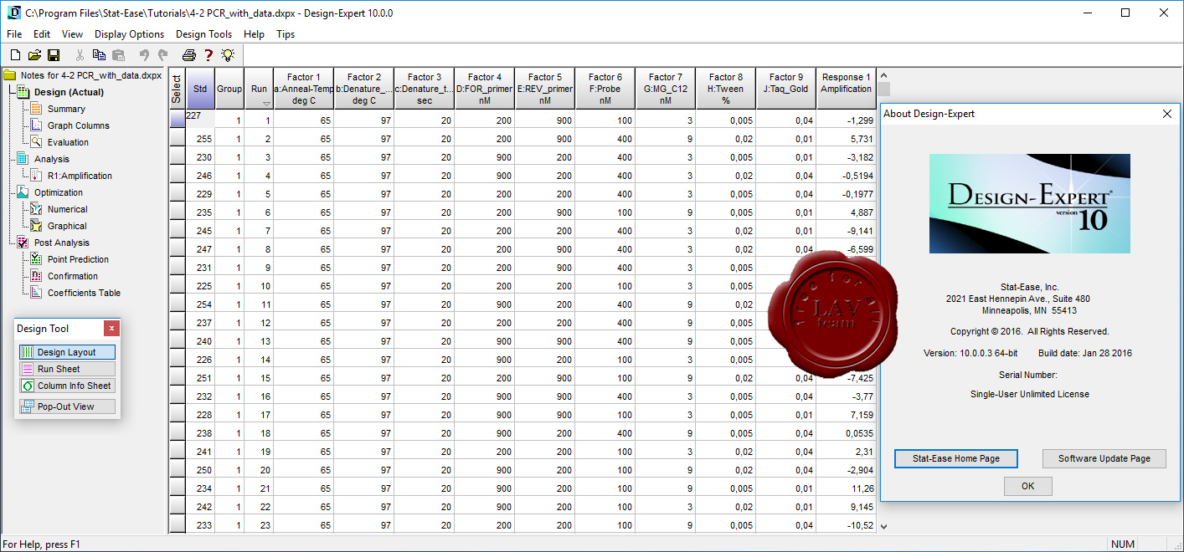Screen dimensions: 1184x552
Task: Select Factor 6 F:Probe column header
Action: [x=605, y=89]
